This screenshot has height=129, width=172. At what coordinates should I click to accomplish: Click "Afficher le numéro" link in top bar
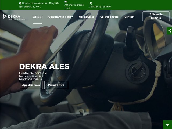(100, 6)
